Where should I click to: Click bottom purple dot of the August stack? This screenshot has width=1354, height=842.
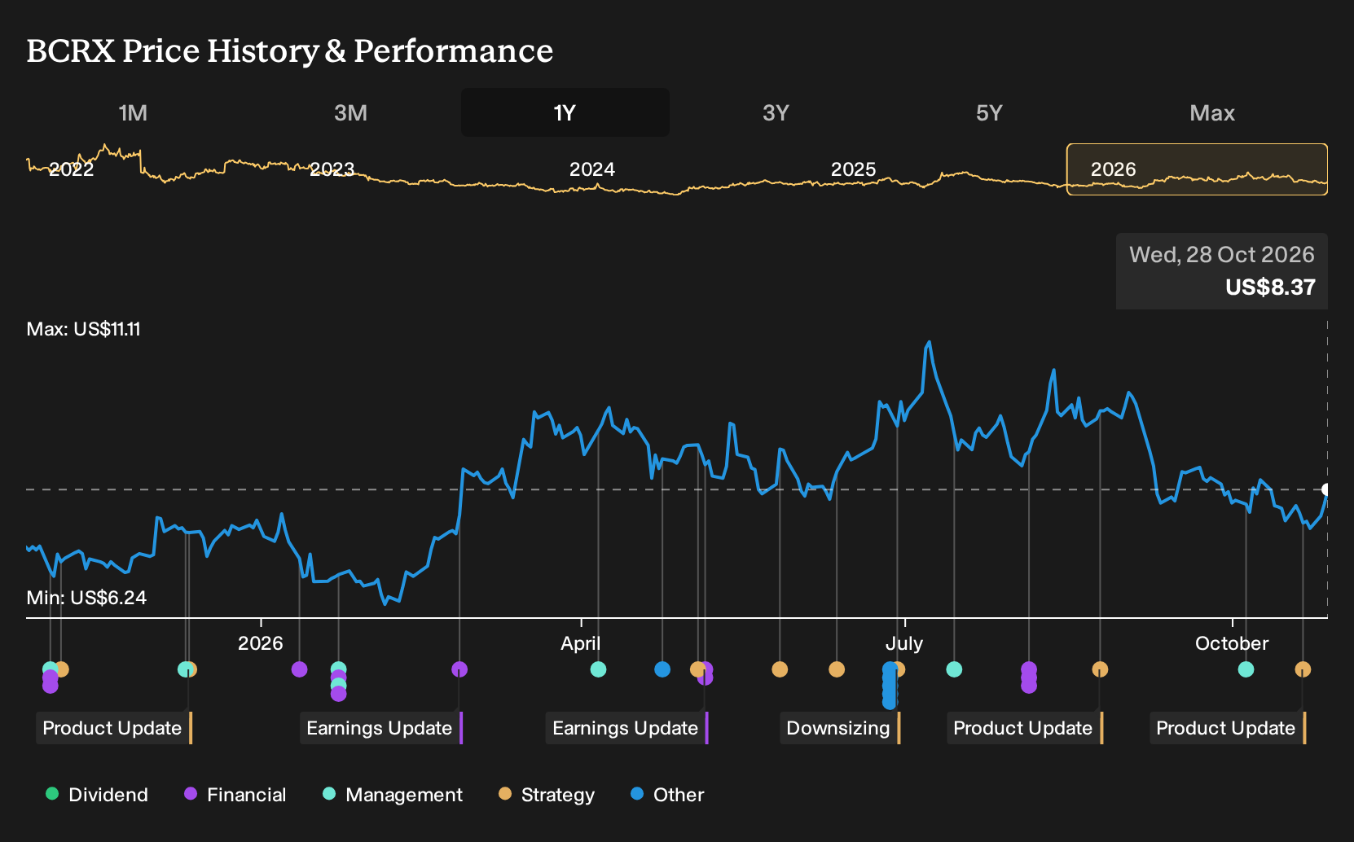tap(1029, 686)
